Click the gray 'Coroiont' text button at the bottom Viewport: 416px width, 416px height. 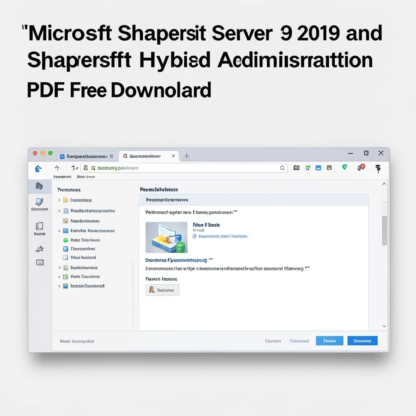(x=273, y=341)
